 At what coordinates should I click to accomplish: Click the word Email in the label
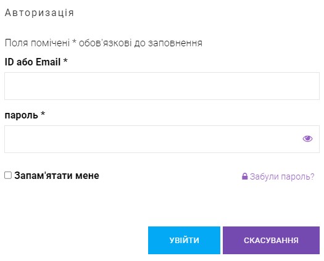[x=48, y=62]
